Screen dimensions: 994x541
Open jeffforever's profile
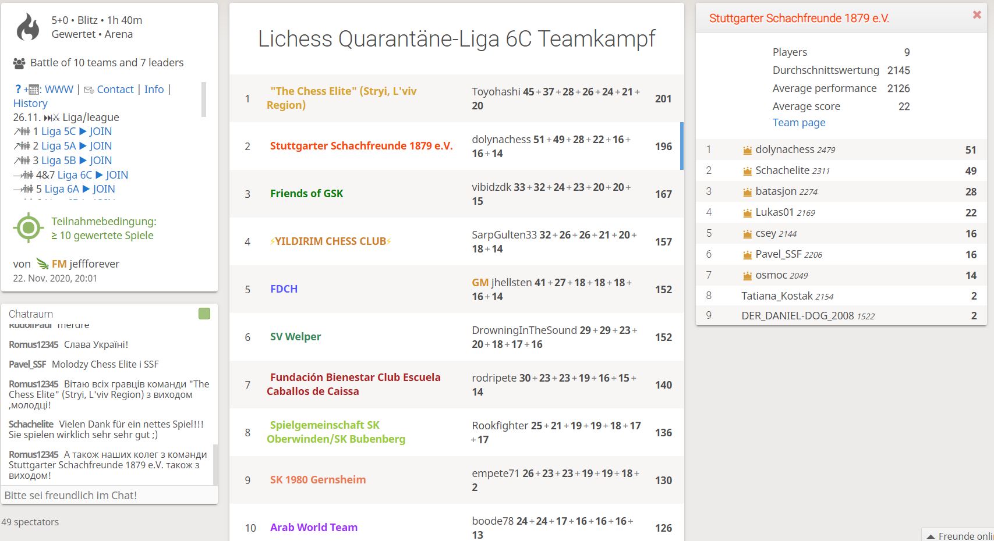(94, 264)
